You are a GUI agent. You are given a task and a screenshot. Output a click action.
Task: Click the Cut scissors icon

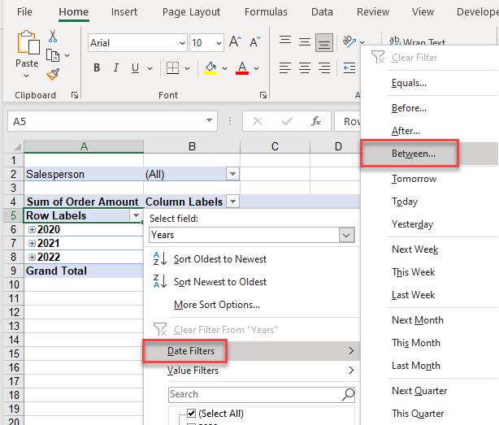click(x=53, y=37)
